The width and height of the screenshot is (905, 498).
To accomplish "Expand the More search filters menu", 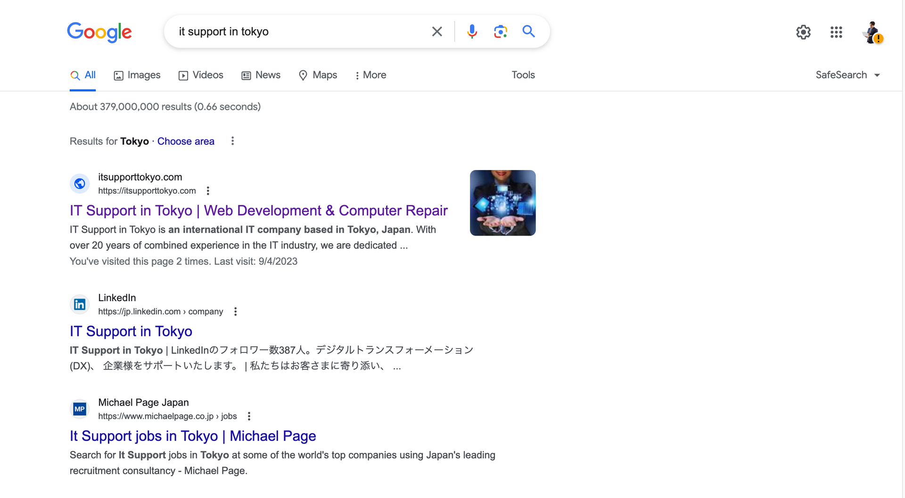I will coord(370,75).
